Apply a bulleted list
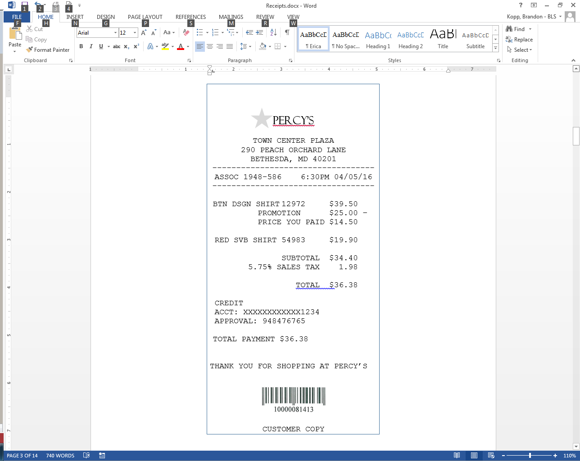This screenshot has height=461, width=580. (x=200, y=32)
